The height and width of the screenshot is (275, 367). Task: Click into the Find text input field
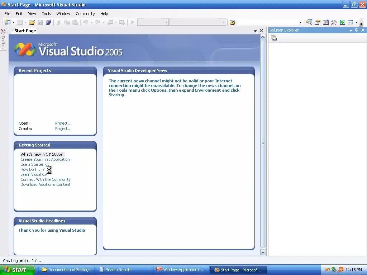(268, 22)
